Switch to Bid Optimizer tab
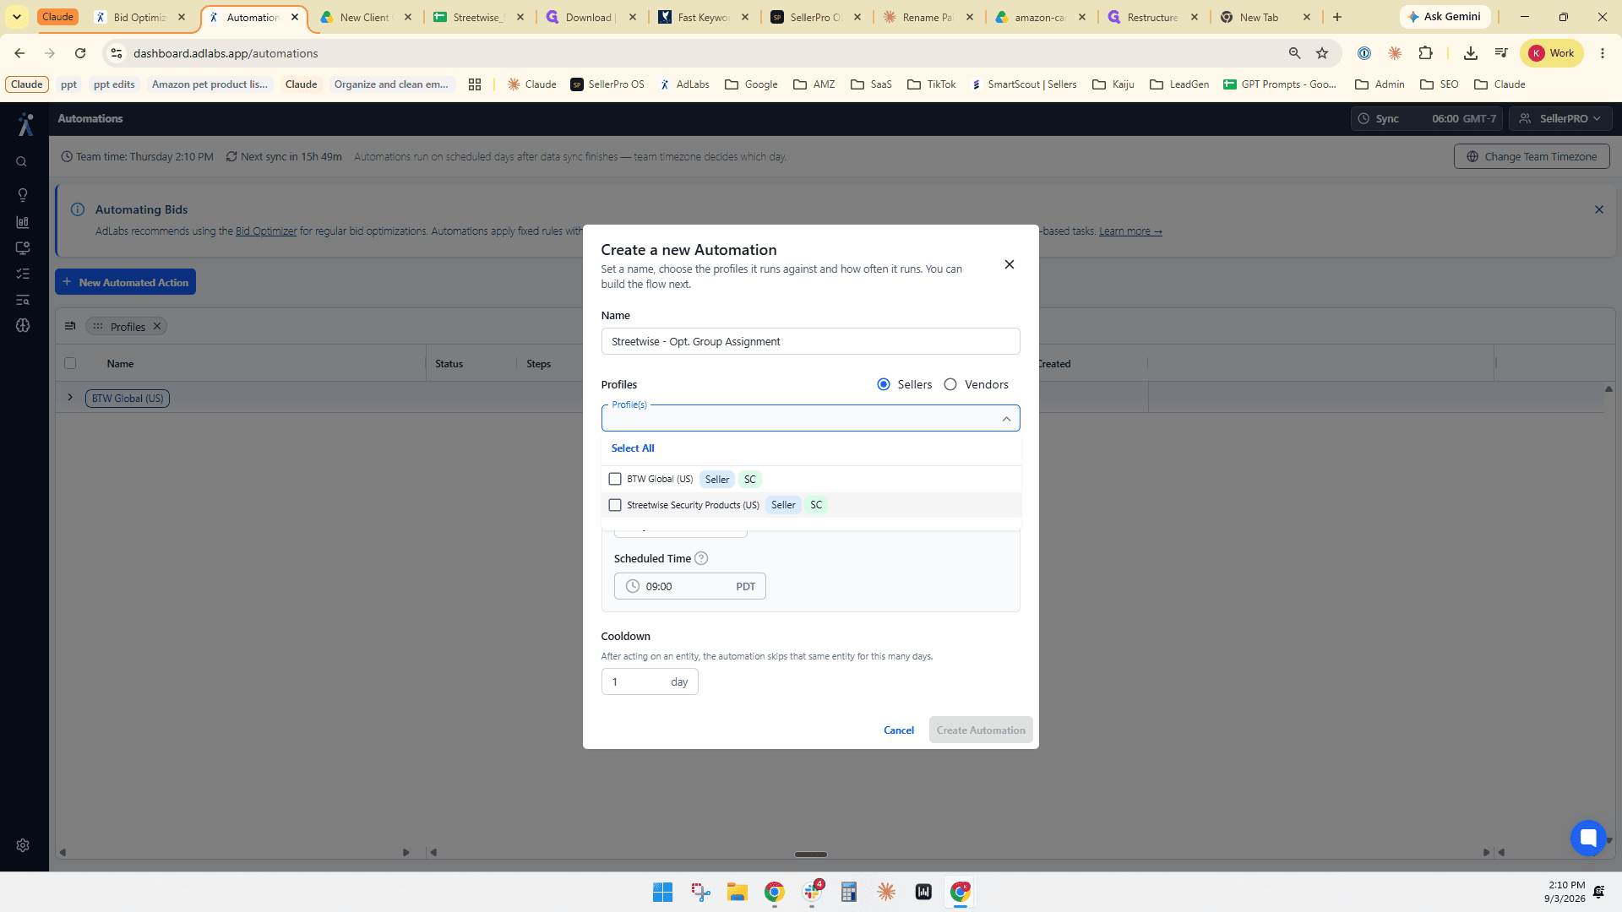The height and width of the screenshot is (912, 1622). (x=139, y=17)
